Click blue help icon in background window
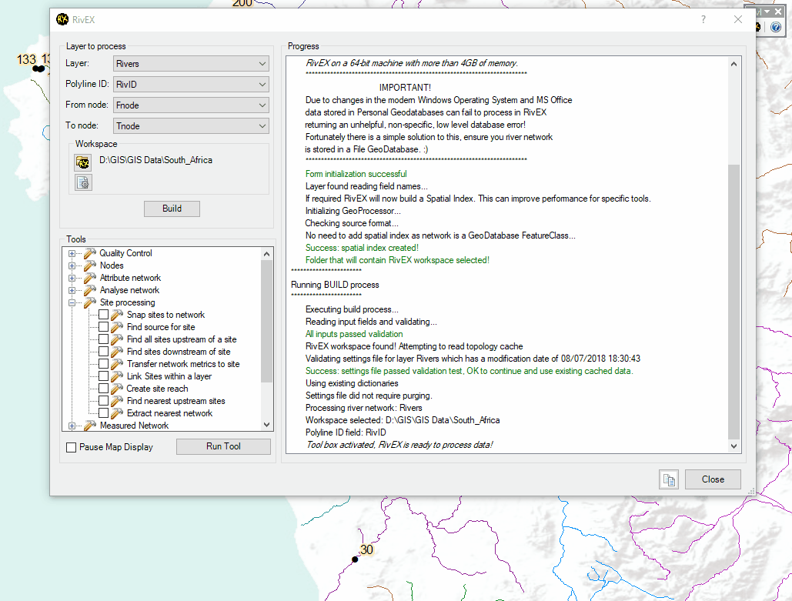 [776, 27]
